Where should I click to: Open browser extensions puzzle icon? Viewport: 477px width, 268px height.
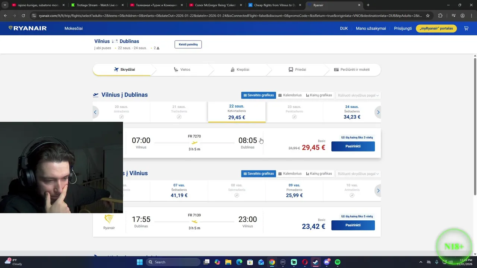click(x=440, y=16)
